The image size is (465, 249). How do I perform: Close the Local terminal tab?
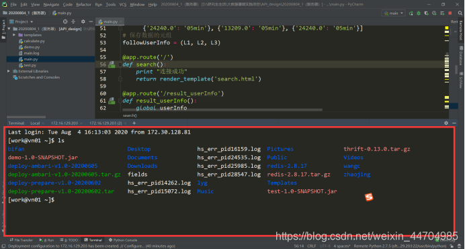(x=43, y=123)
